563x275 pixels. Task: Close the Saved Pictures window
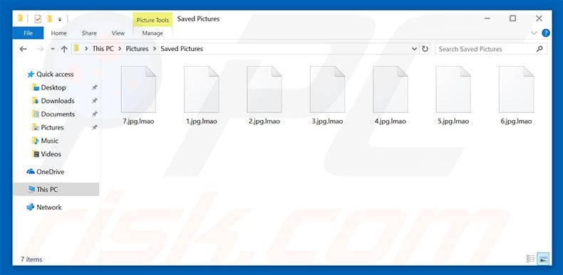539,18
